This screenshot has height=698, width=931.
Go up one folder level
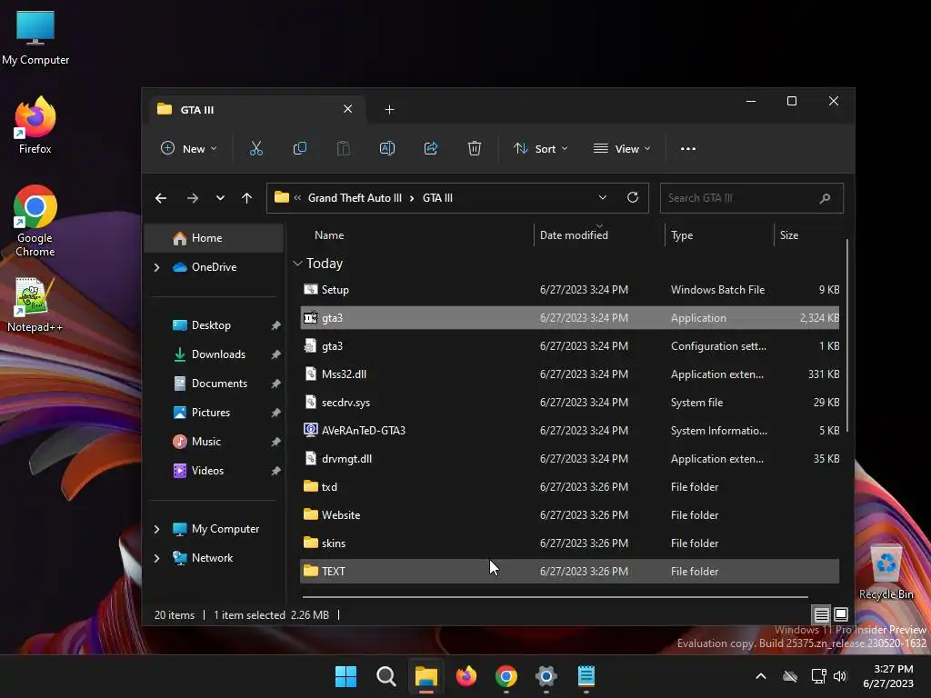click(x=247, y=198)
